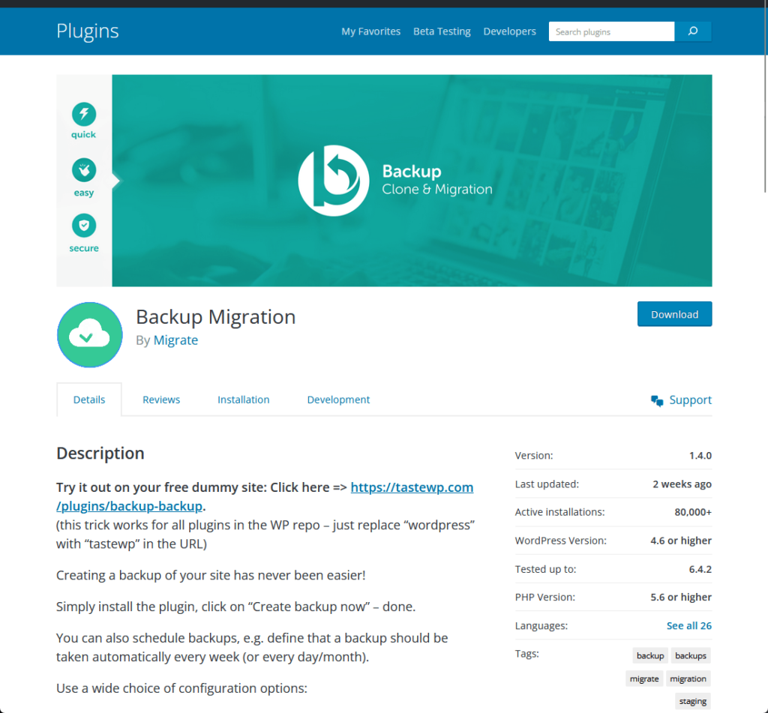This screenshot has width=768, height=713.
Task: Open Beta Testing in header
Action: (442, 31)
